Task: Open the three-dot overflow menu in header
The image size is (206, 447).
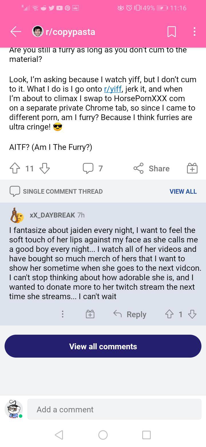Action: pos(194,32)
